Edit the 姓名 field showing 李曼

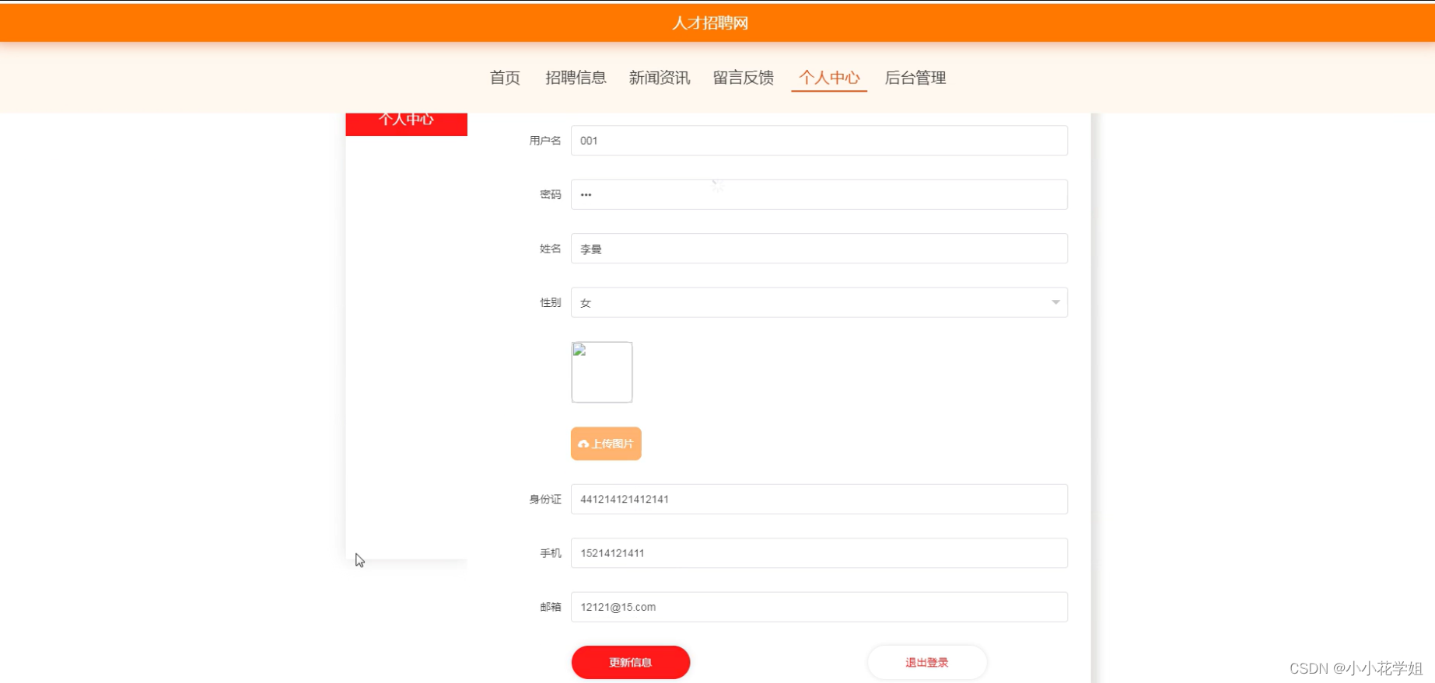coord(819,249)
